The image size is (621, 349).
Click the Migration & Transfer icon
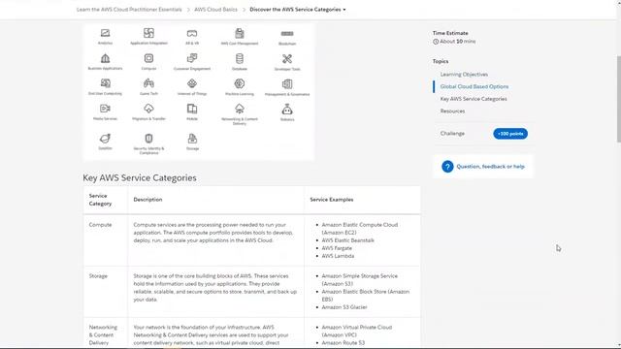click(148, 109)
